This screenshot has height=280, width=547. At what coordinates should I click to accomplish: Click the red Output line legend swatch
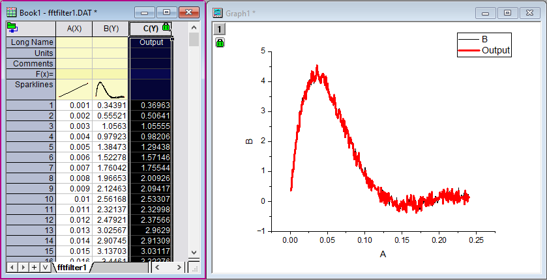coord(467,50)
